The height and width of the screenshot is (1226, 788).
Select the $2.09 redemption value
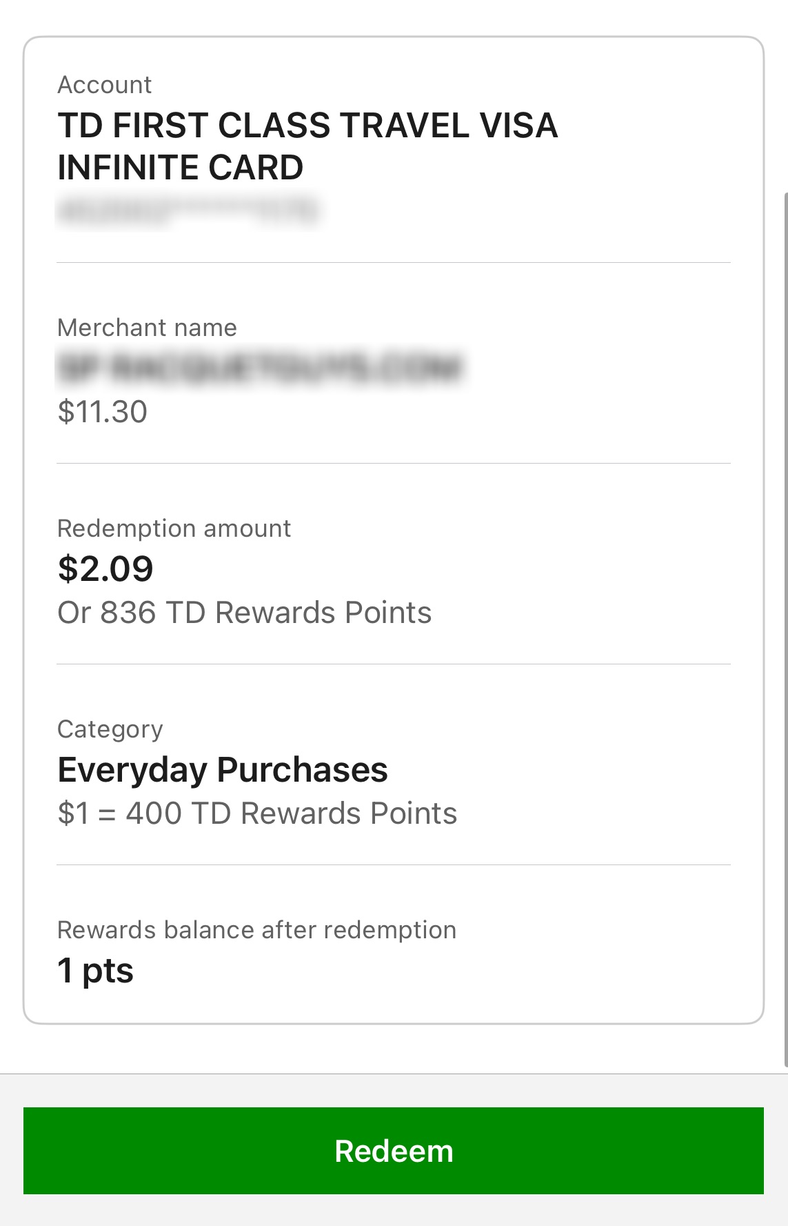(x=105, y=569)
